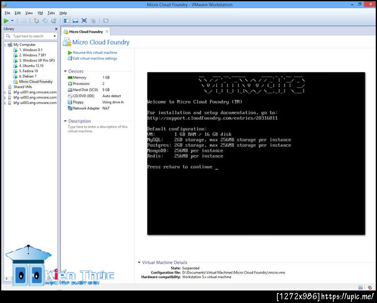This screenshot has width=377, height=303.
Task: Open the Tabs menu
Action: 51,13
